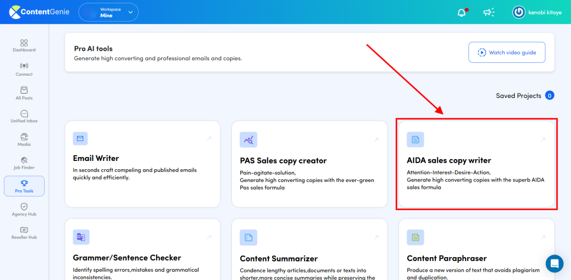Click the ContentGenie logo

[x=38, y=12]
